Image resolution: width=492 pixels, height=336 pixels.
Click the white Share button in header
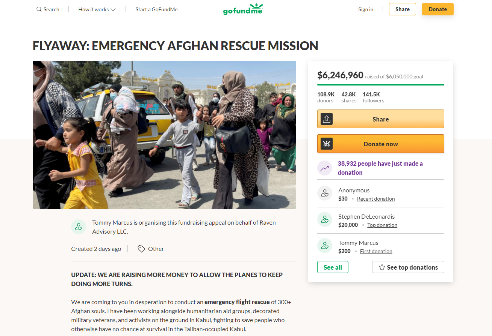403,9
